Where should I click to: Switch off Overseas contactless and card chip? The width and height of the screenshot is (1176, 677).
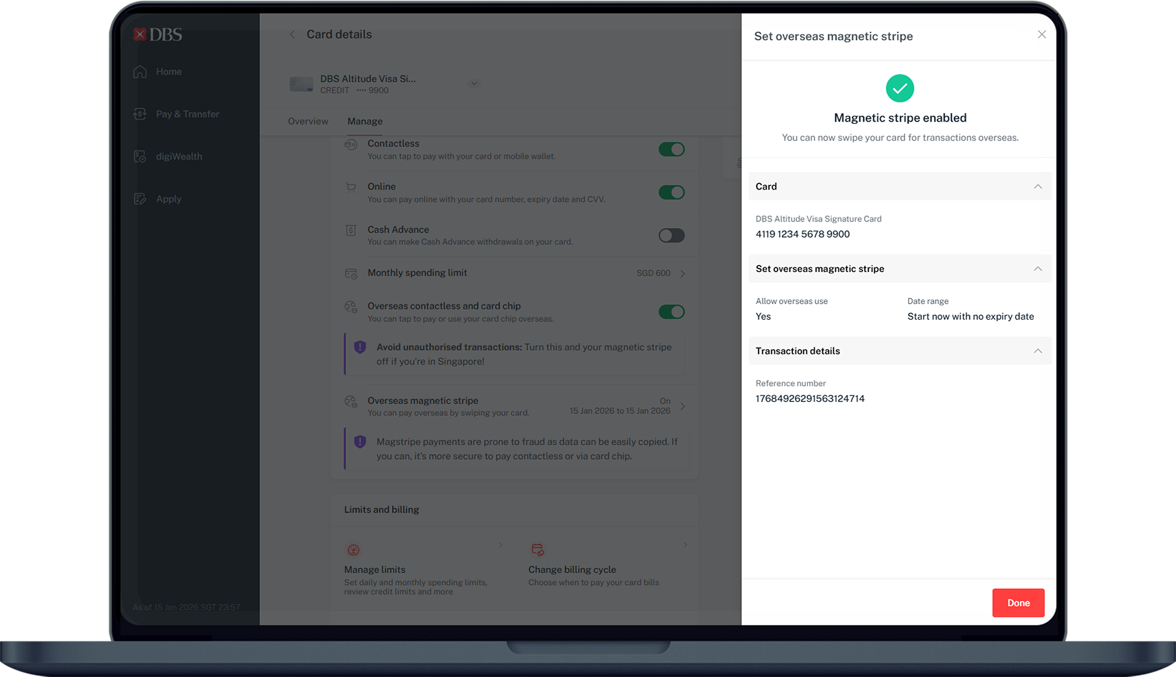point(671,312)
